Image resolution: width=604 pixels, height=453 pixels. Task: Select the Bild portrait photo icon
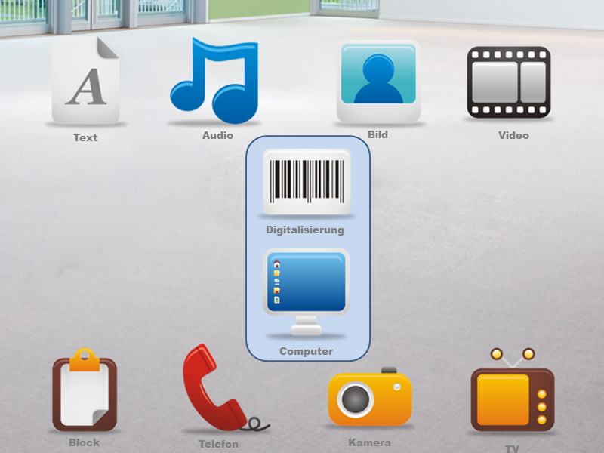(x=377, y=81)
